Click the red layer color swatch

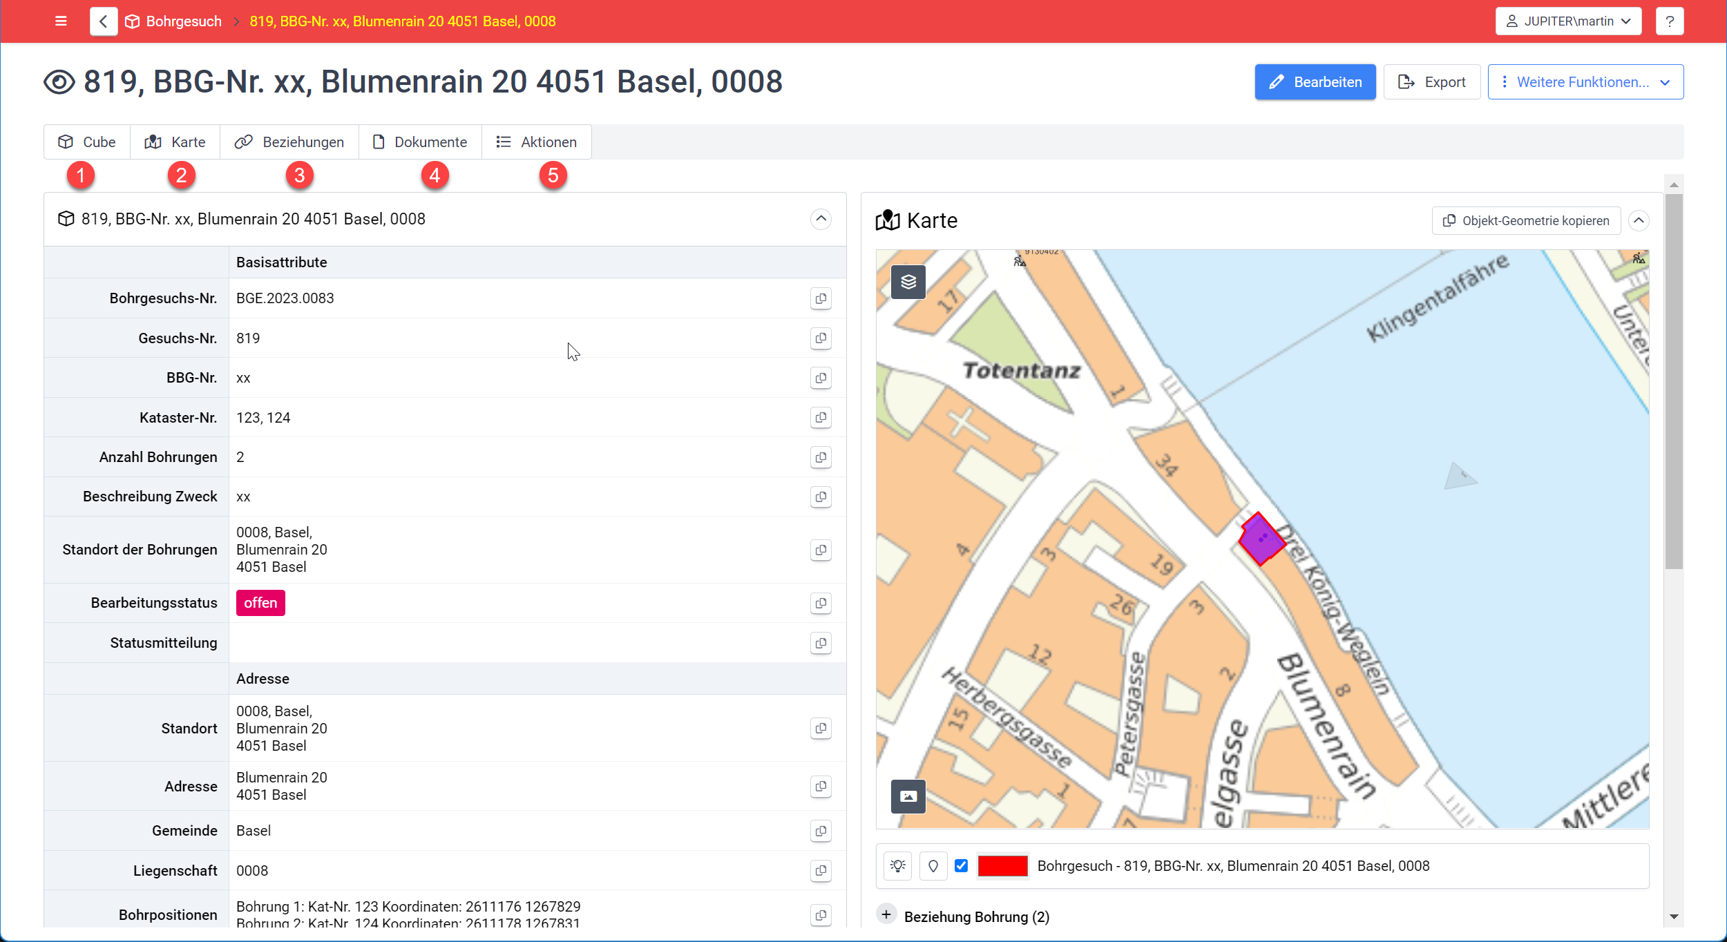click(x=1003, y=866)
